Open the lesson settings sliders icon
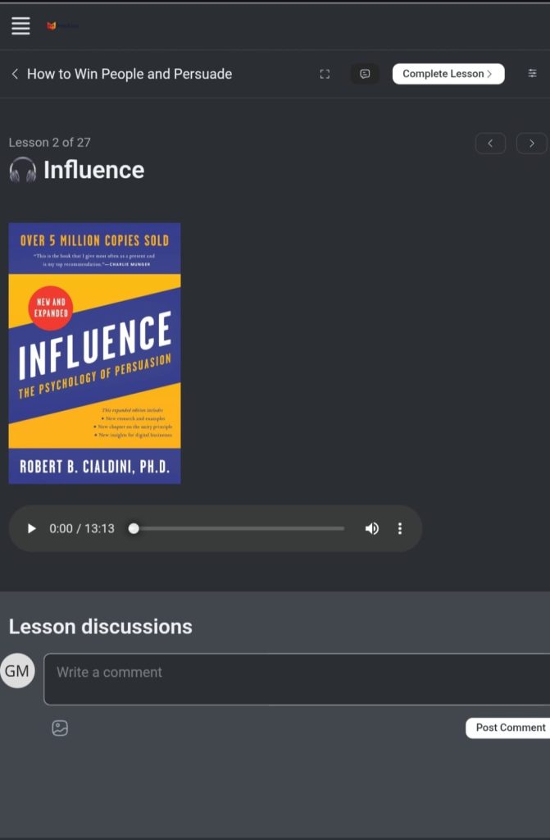This screenshot has height=840, width=550. tap(532, 74)
